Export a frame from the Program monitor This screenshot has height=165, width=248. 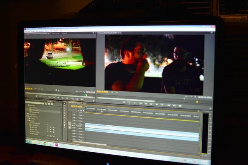(180, 106)
